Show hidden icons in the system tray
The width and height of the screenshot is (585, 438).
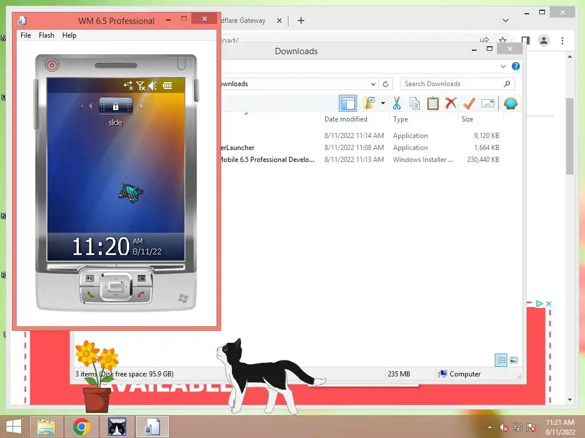click(x=490, y=427)
